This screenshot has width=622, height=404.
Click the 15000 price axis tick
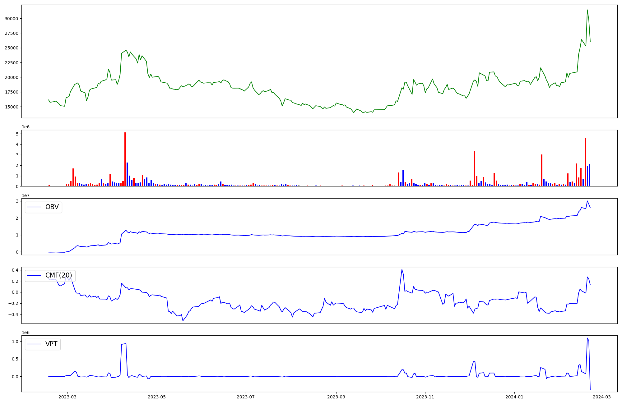coord(11,107)
